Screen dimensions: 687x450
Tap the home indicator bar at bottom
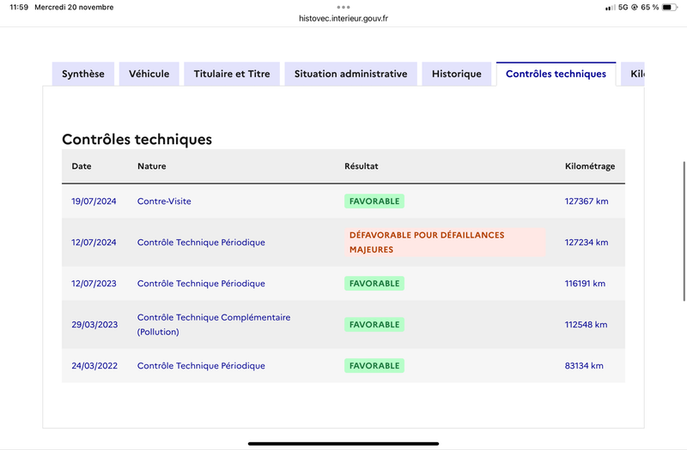pos(343,443)
